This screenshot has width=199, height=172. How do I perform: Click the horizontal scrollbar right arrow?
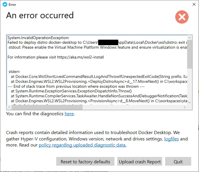(x=185, y=107)
